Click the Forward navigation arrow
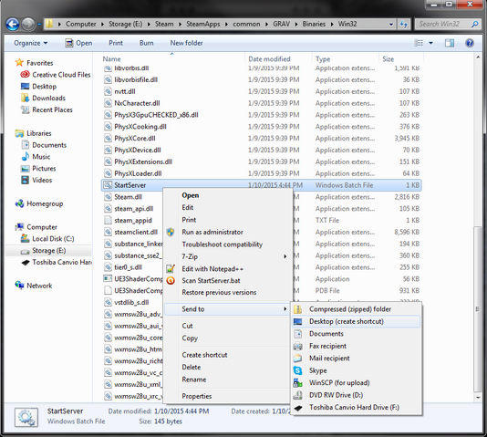487x437 pixels. (x=28, y=25)
